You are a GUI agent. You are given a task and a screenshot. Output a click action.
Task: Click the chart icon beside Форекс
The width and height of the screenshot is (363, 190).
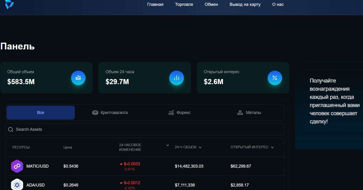(x=171, y=112)
